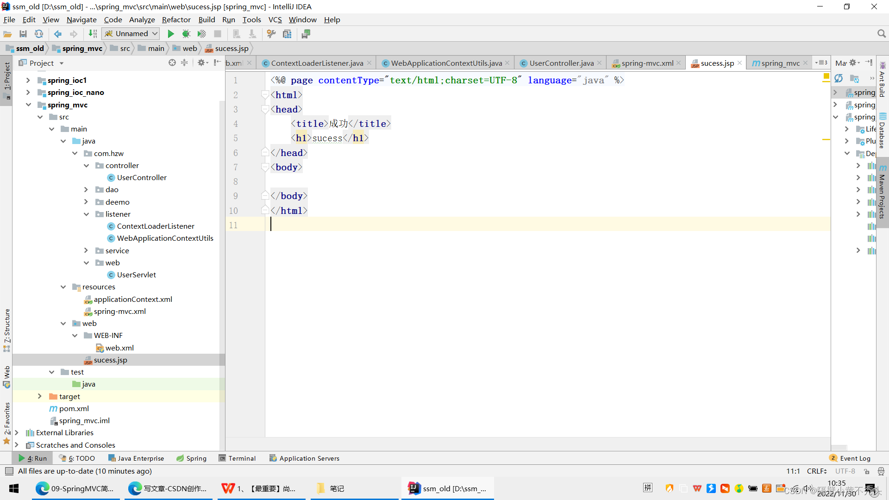Save all files with the Save icon

tap(23, 33)
